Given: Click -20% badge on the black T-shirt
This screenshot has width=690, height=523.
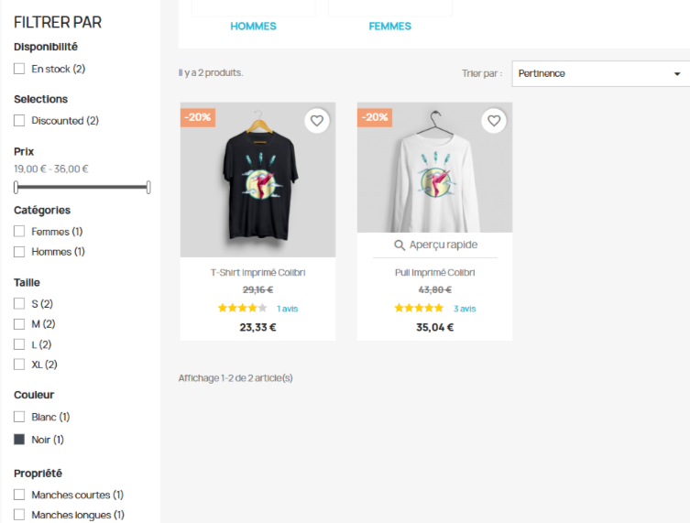Looking at the screenshot, I should [198, 117].
